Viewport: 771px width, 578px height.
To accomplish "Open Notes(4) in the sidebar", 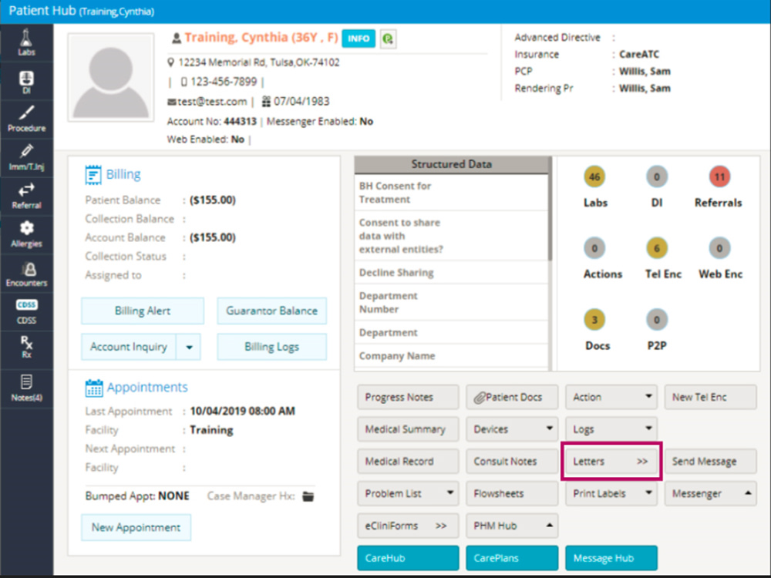I will [x=26, y=388].
